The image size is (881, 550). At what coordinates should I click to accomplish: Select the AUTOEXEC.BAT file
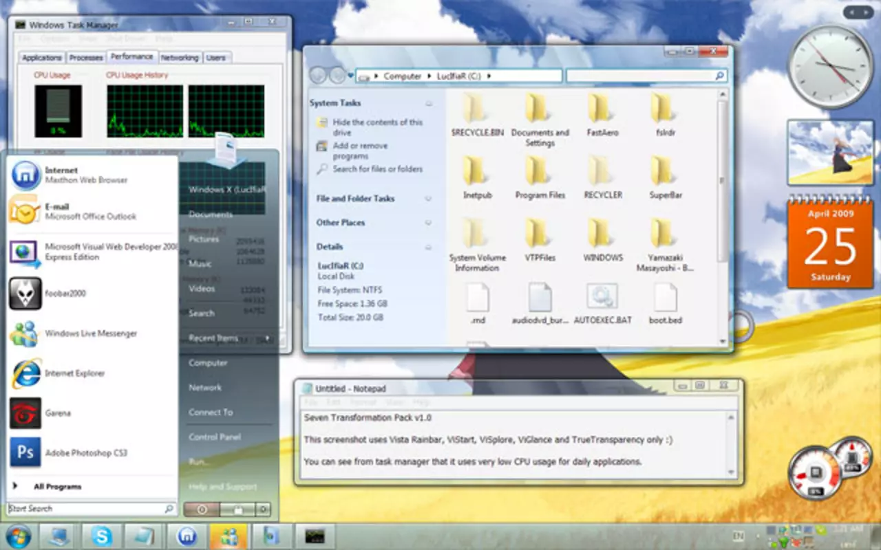coord(603,303)
